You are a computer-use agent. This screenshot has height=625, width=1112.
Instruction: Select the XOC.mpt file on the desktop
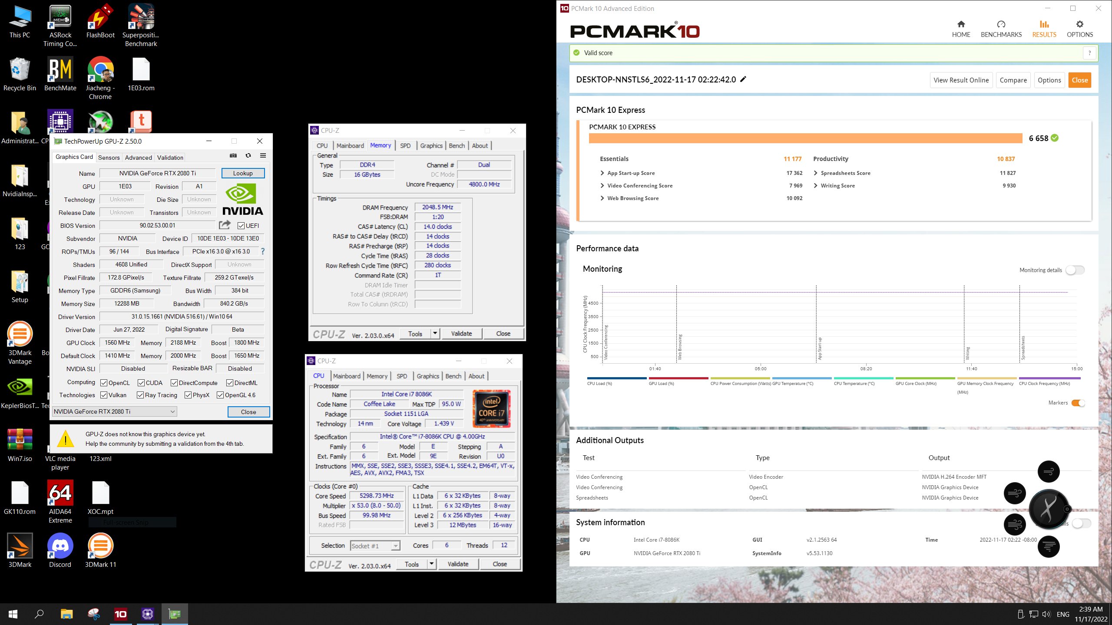coord(100,497)
